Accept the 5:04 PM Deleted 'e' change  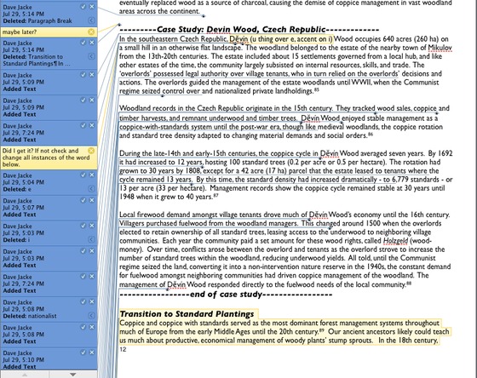tap(83, 175)
